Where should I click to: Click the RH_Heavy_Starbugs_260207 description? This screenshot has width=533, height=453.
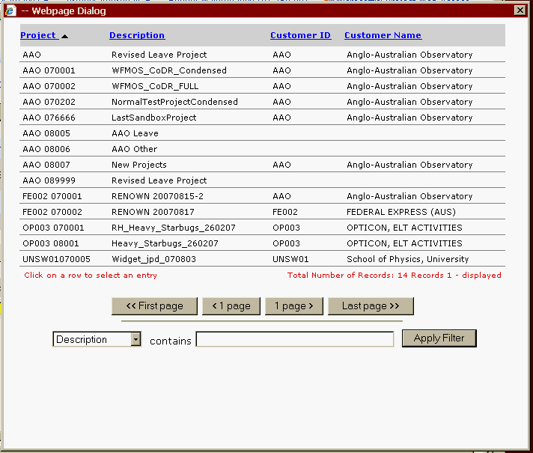(174, 228)
